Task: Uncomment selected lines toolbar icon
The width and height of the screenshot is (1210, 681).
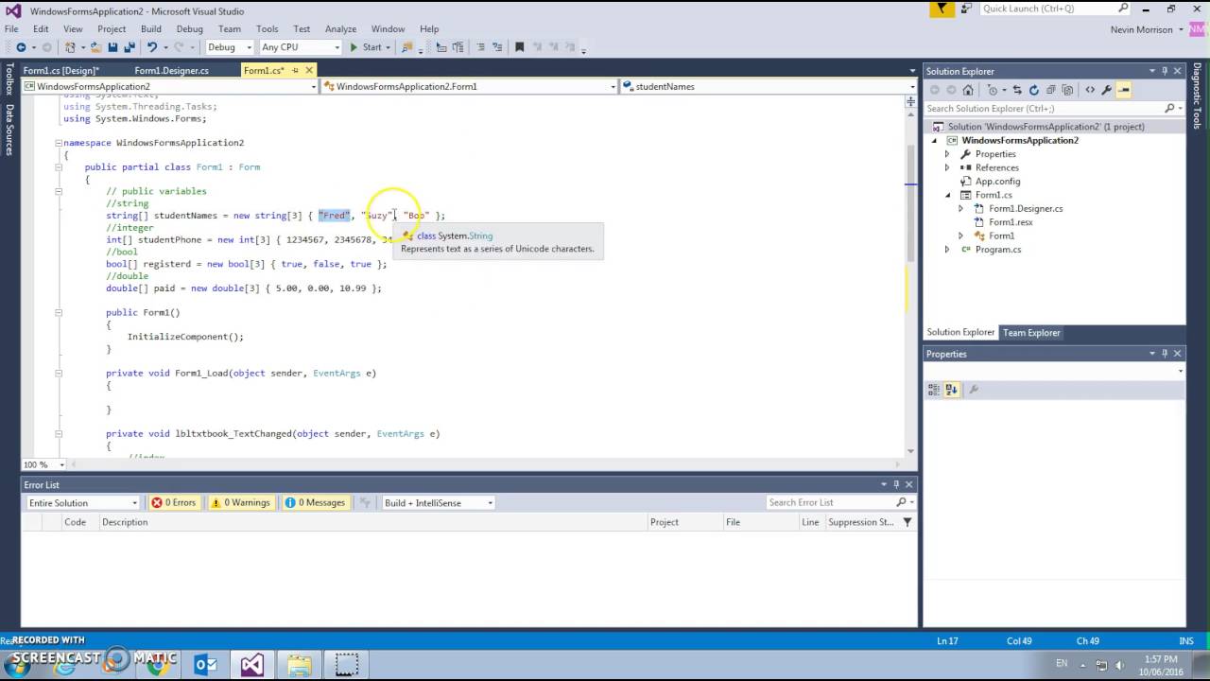Action: [496, 47]
